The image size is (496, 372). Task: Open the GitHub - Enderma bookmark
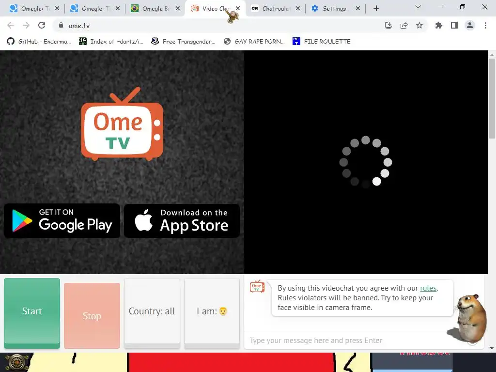pos(39,42)
